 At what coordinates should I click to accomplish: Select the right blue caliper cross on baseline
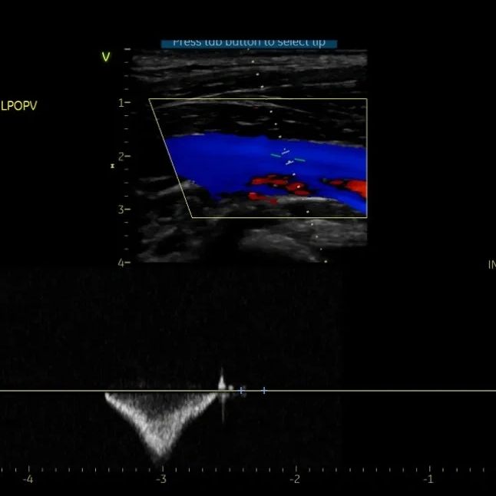tap(264, 391)
